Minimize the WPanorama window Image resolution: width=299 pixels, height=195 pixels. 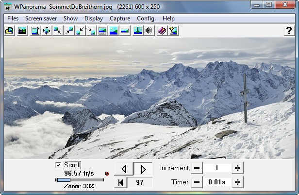257,5
